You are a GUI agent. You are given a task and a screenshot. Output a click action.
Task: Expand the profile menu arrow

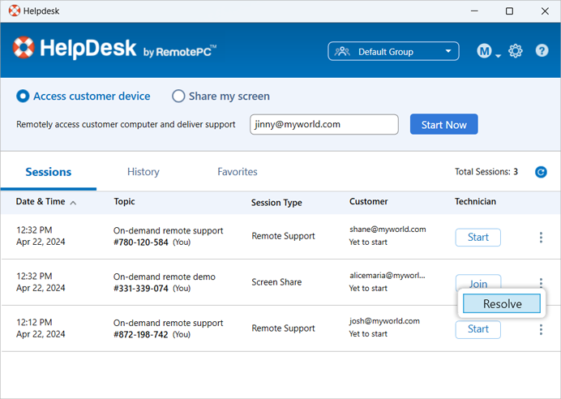point(498,55)
